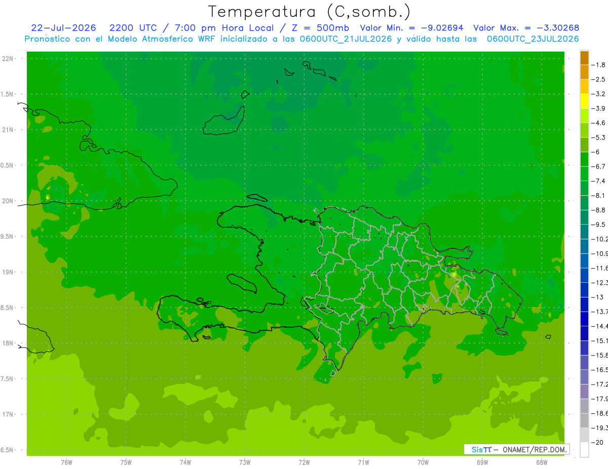Pick the gray swatch between -18.6 and -19.3

pyautogui.click(x=584, y=420)
